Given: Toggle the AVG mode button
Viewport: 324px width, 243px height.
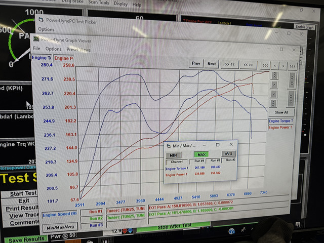Looking at the screenshot, I should pos(228,153).
